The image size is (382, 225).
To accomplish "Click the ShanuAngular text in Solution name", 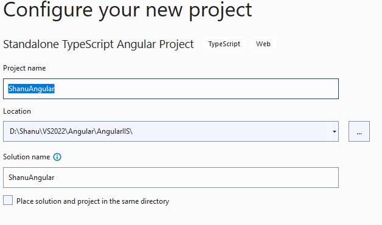I will click(32, 178).
